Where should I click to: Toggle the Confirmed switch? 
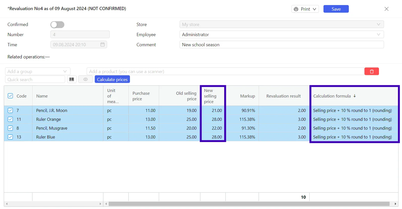pyautogui.click(x=57, y=25)
